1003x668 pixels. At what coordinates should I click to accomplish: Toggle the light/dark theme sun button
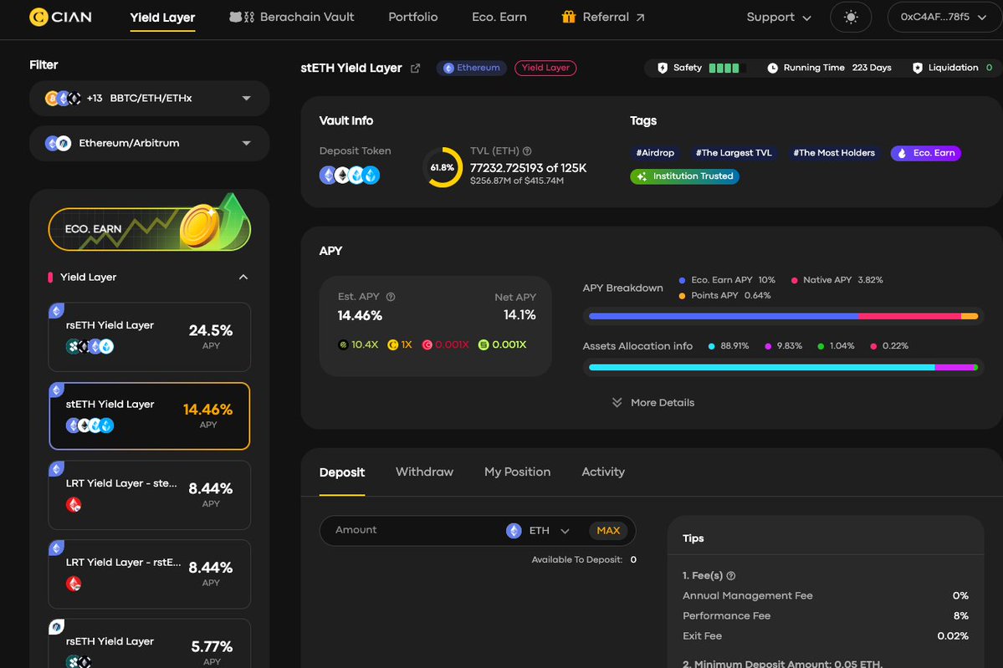tap(850, 18)
